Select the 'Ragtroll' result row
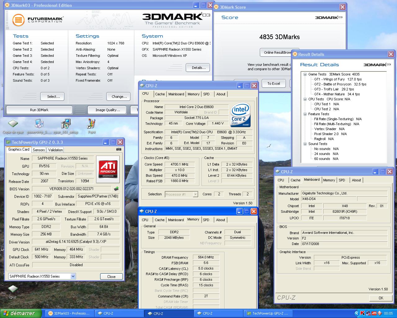 pos(324,139)
